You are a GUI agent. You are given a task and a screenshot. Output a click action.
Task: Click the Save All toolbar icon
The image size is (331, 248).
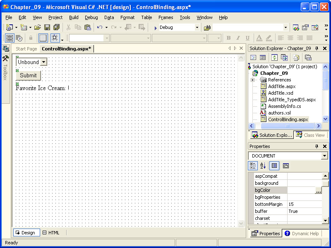tap(56, 27)
